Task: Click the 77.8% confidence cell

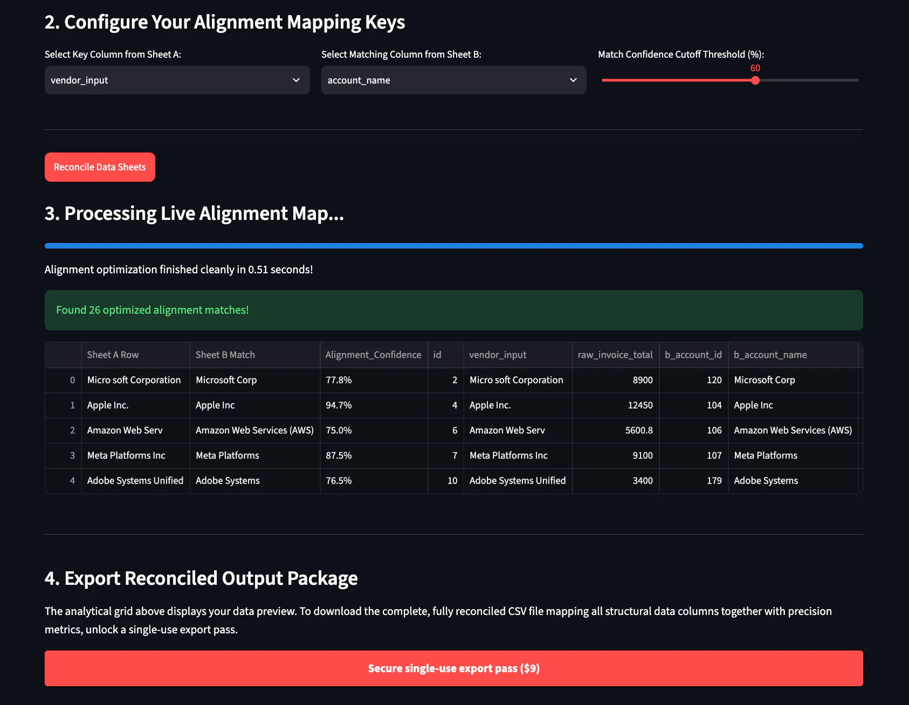Action: pyautogui.click(x=374, y=380)
